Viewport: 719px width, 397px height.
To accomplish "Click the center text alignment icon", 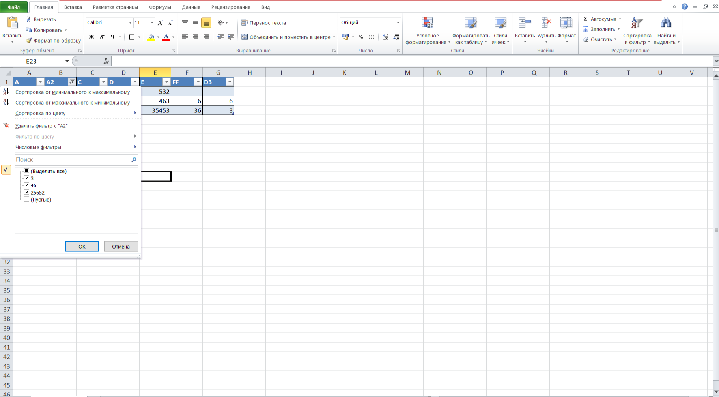I will 196,37.
